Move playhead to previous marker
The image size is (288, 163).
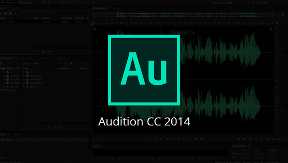click(x=167, y=139)
